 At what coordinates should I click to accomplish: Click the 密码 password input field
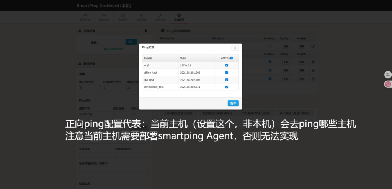tap(111, 42)
